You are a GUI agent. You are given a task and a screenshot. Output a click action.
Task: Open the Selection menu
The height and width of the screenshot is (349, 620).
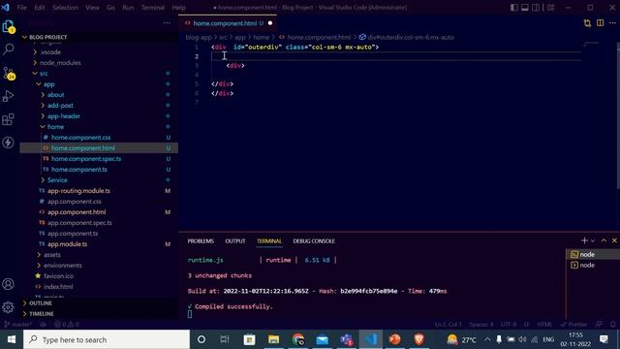point(65,8)
